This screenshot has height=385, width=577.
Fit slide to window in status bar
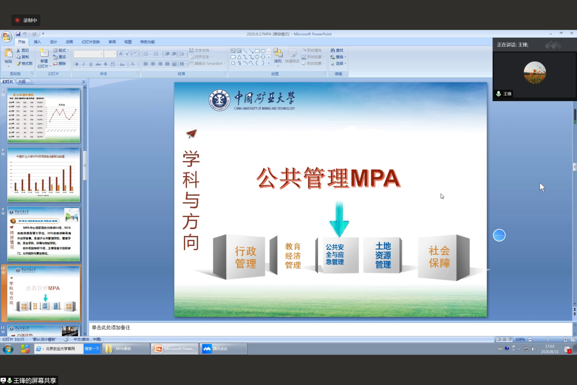point(573,339)
